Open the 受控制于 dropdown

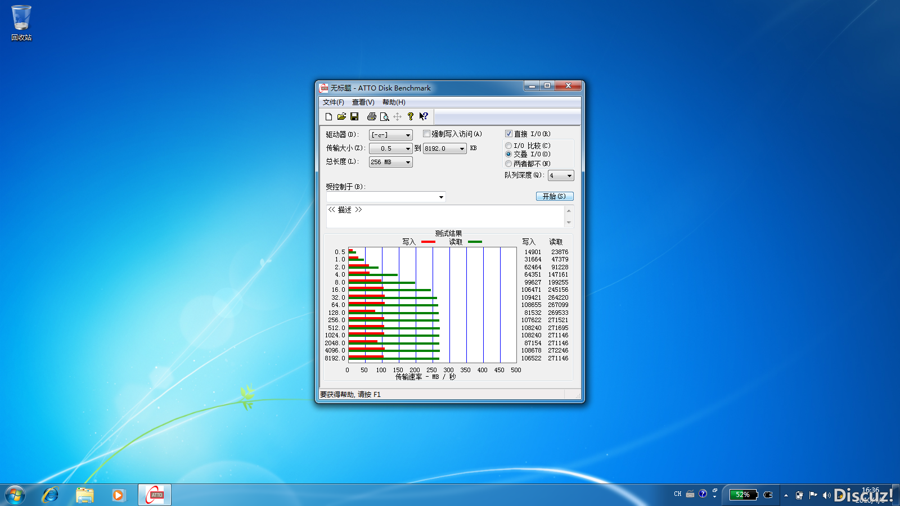pos(386,197)
